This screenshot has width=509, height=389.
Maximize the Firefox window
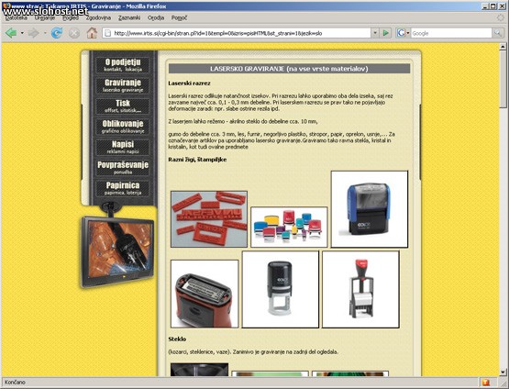click(x=493, y=6)
